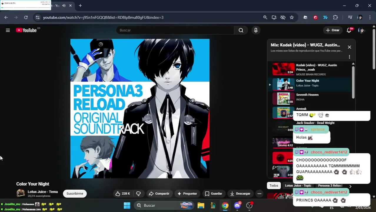Screen dimensions: 376x212
Task: Open the Windows Start menu
Action: 127,205
